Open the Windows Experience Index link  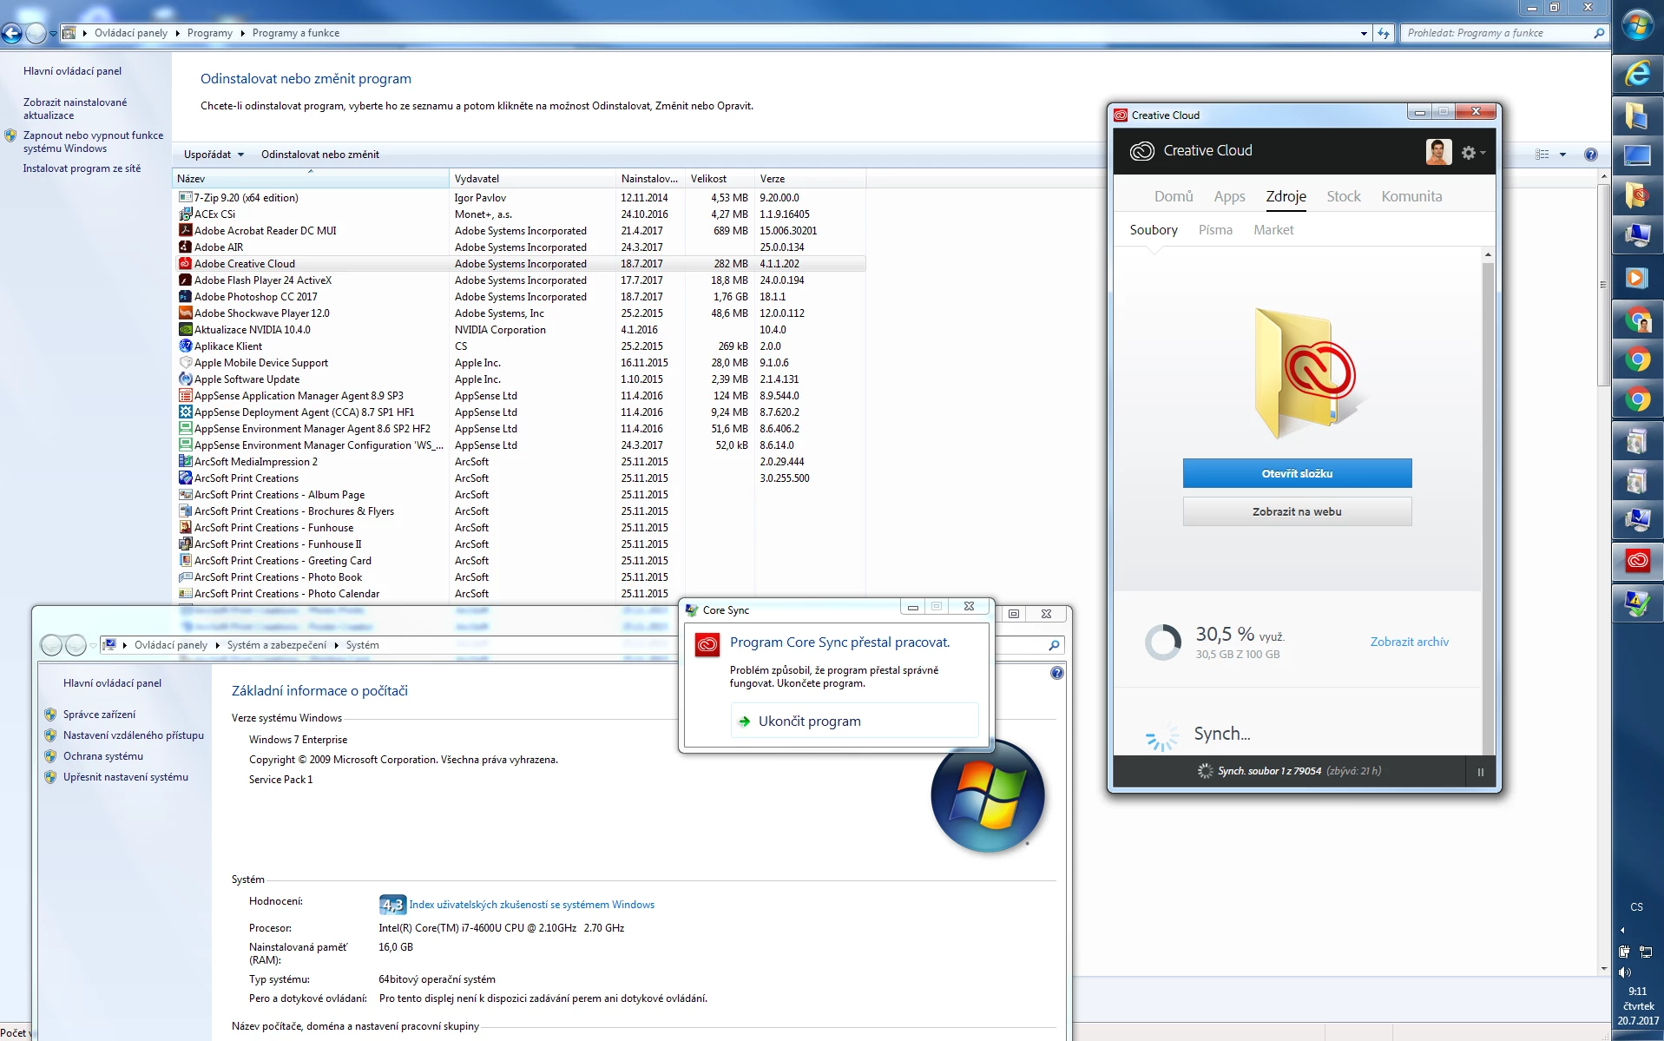531,905
